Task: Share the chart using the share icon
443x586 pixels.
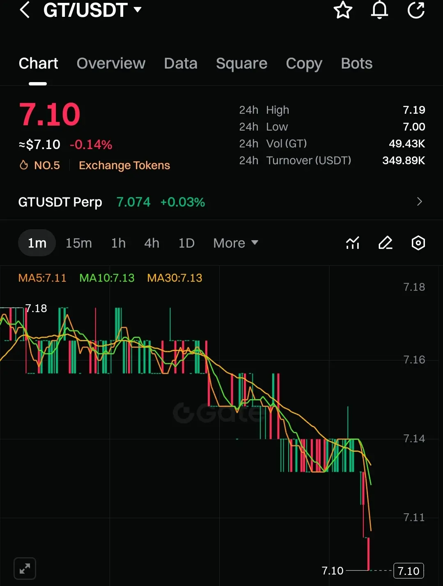Action: [x=416, y=10]
